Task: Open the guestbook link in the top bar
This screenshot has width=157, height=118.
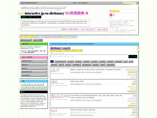Action: click(85, 3)
